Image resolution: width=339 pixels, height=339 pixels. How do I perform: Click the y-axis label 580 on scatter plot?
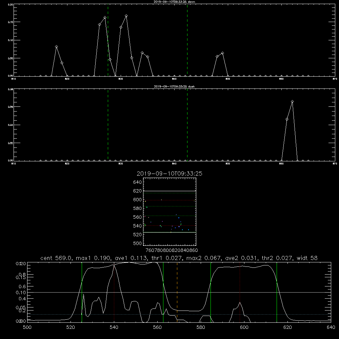pos(138,208)
